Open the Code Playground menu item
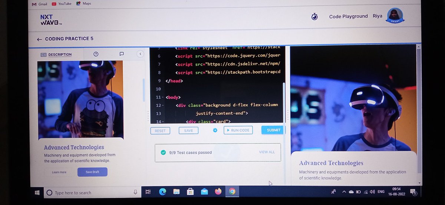The height and width of the screenshot is (205, 445). [349, 16]
